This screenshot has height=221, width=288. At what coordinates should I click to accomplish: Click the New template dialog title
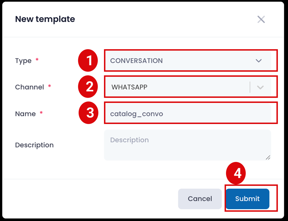point(45,19)
